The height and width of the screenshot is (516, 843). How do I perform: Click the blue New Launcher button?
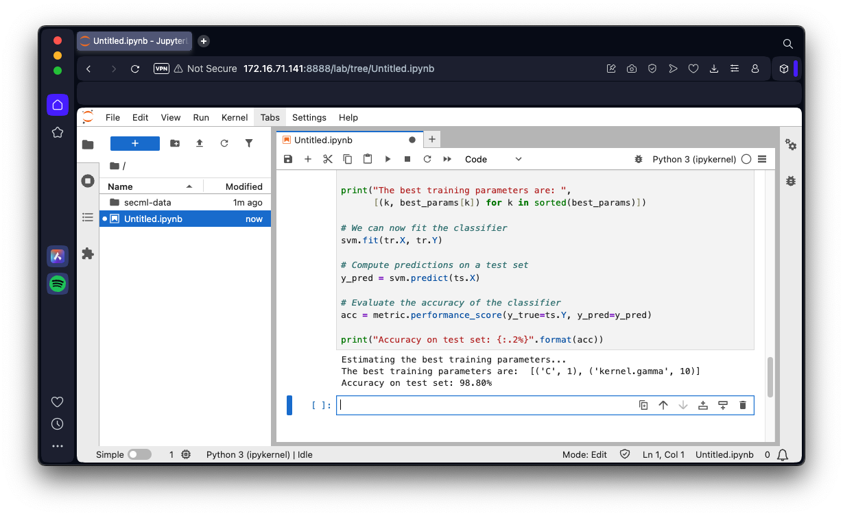click(x=135, y=143)
